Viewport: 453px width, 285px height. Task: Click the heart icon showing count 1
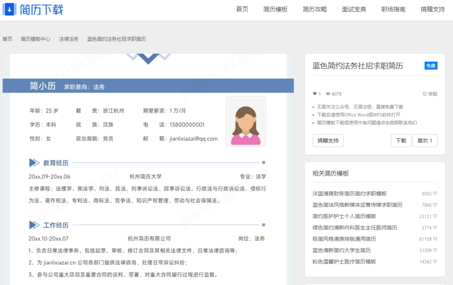(314, 94)
